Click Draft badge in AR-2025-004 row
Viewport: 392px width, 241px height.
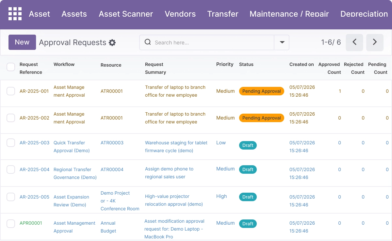[248, 169]
